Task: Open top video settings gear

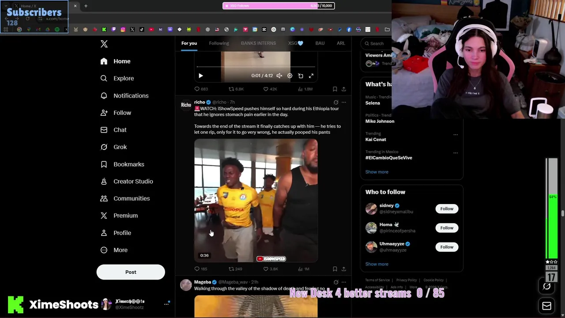Action: pos(290,76)
